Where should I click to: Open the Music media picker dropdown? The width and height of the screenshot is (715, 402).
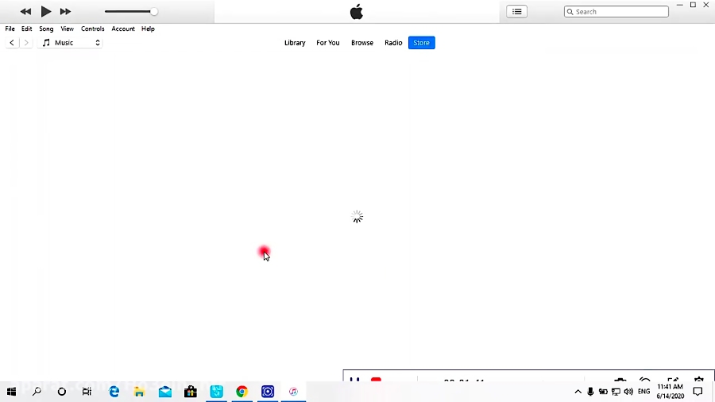point(71,43)
